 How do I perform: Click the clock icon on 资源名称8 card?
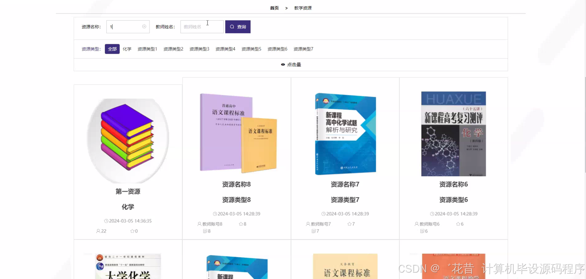215,214
